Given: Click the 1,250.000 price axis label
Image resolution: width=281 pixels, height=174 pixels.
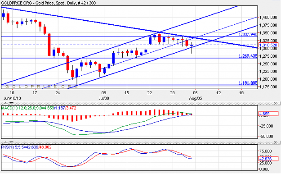Looking at the screenshot, I should pyautogui.click(x=268, y=64).
